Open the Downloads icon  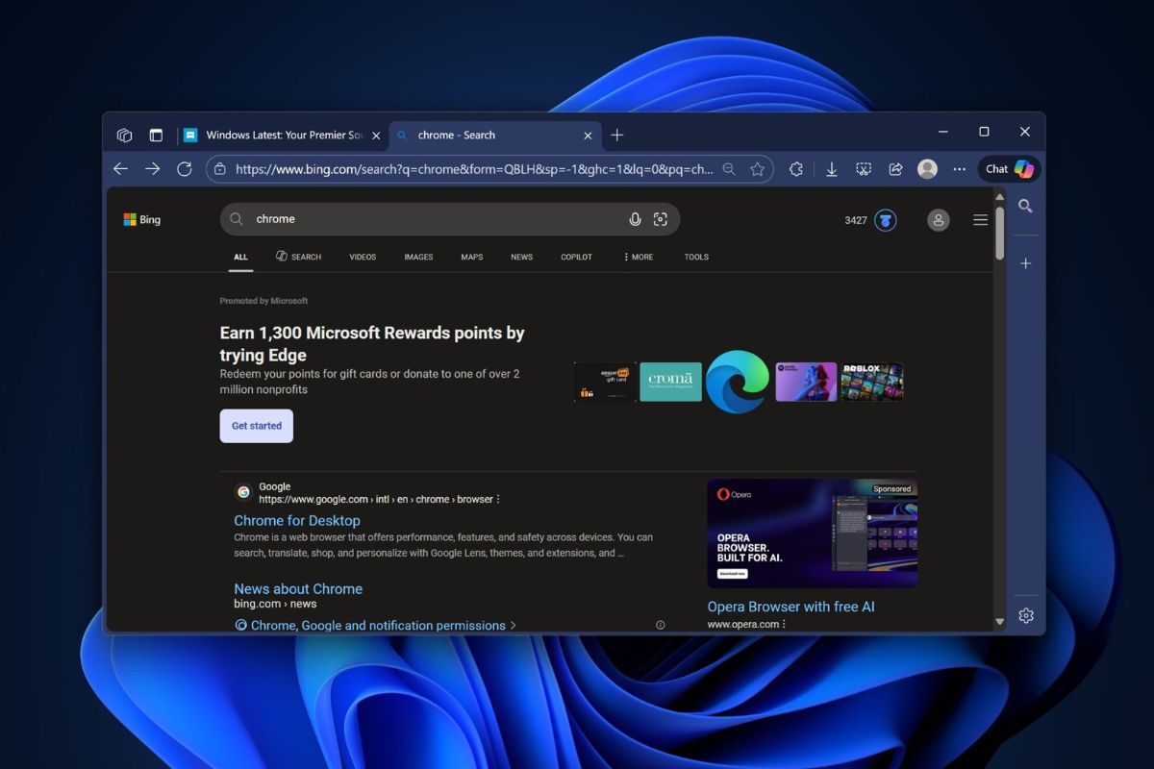[831, 169]
